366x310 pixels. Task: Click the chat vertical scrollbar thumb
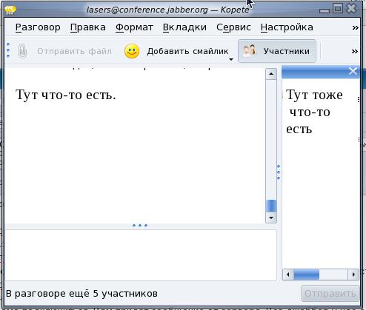(271, 206)
